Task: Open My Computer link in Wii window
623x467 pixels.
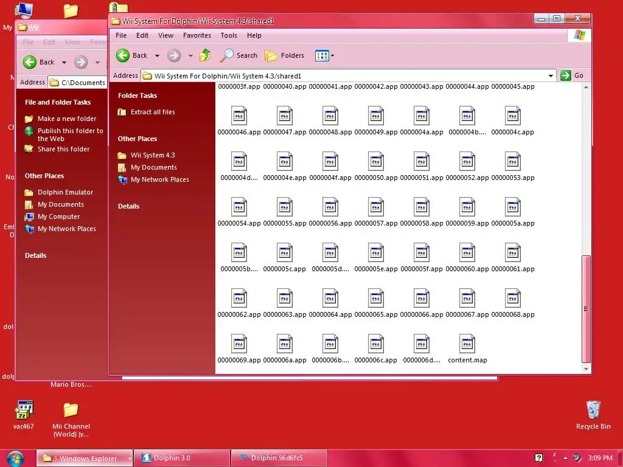Action: pos(59,216)
